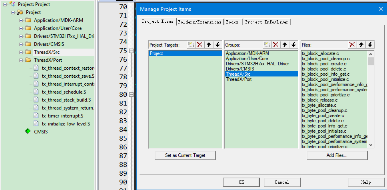
Task: Click the Files list scroll down arrow
Action: click(371, 145)
